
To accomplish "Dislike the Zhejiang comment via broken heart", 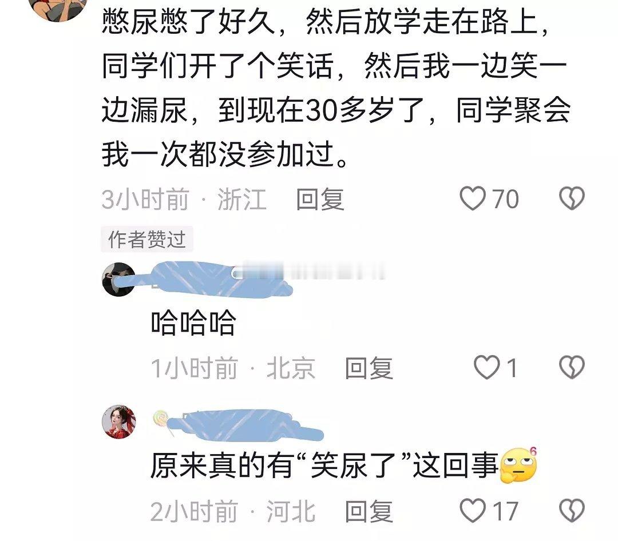I will (x=572, y=198).
